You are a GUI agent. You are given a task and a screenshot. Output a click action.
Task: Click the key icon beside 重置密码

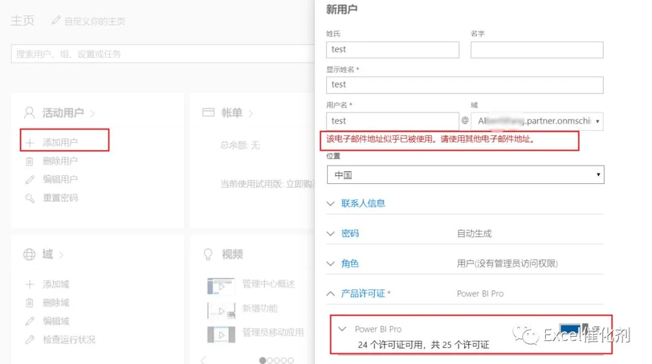pyautogui.click(x=30, y=198)
